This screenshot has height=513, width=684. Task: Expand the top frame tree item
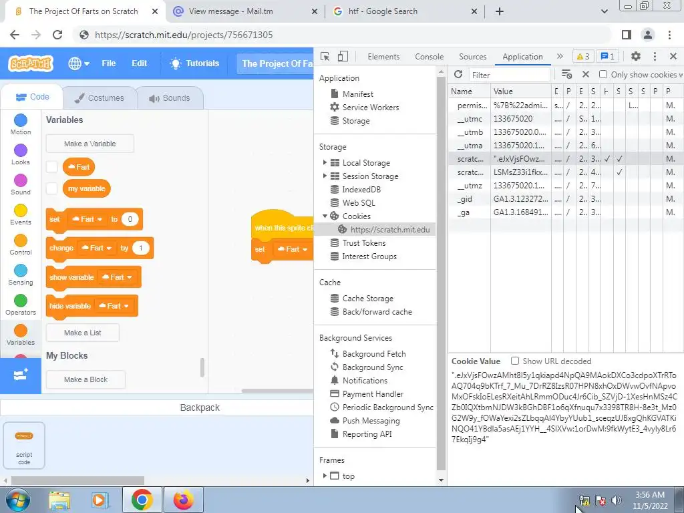pos(325,476)
